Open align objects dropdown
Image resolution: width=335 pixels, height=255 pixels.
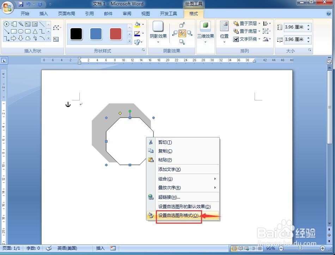pyautogui.click(x=267, y=24)
